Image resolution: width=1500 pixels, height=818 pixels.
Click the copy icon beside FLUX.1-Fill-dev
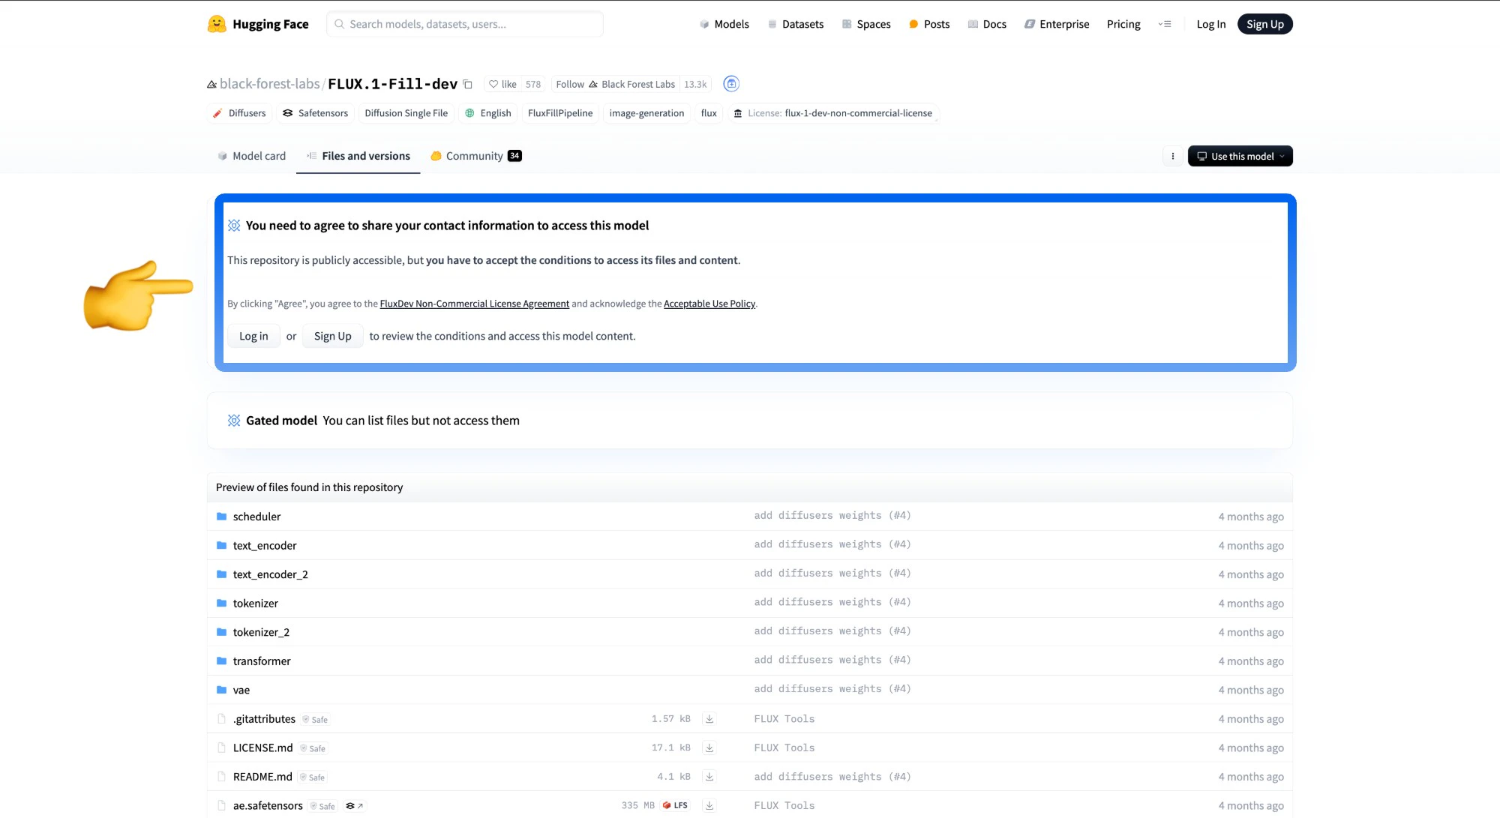tap(468, 83)
